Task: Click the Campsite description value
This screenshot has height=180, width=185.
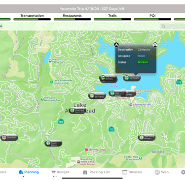Action: click(144, 50)
